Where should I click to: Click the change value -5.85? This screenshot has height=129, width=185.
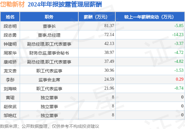pyautogui.click(x=179, y=26)
